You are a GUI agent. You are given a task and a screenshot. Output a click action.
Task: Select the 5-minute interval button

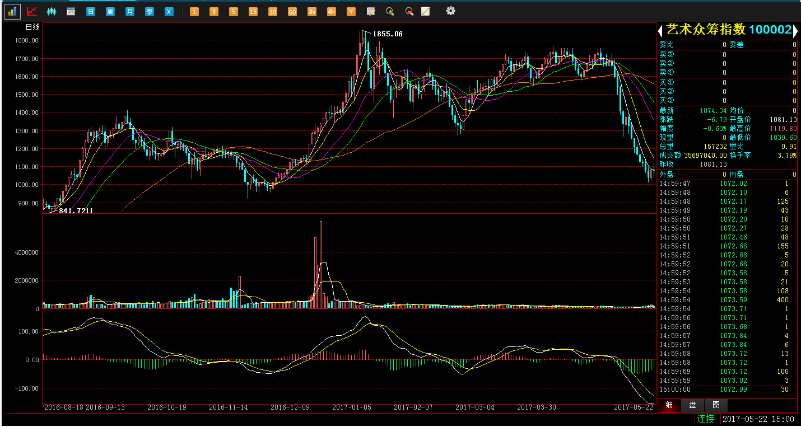click(x=234, y=12)
